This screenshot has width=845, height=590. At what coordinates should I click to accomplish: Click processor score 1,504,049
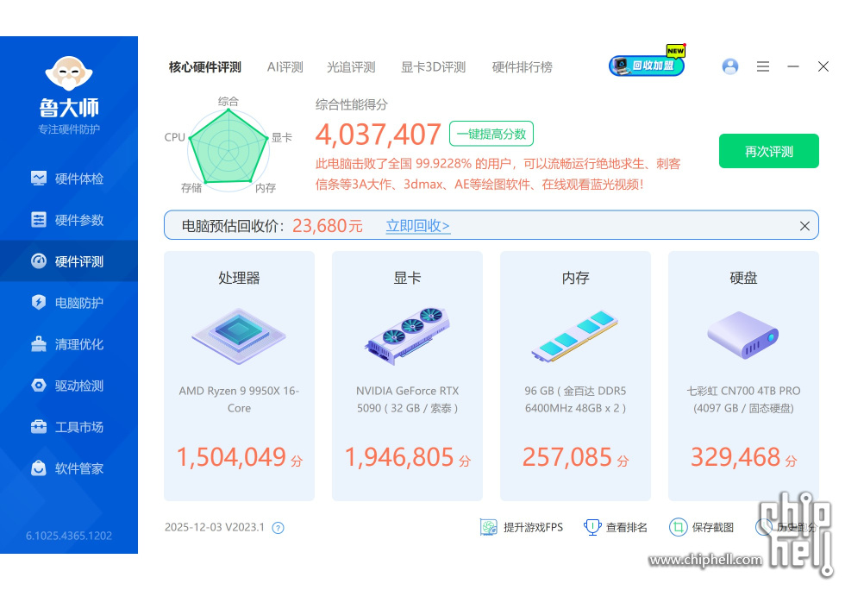(x=231, y=457)
